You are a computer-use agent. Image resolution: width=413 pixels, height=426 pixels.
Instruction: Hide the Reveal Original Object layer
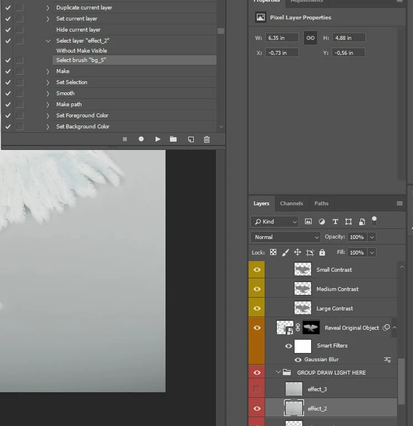point(257,328)
